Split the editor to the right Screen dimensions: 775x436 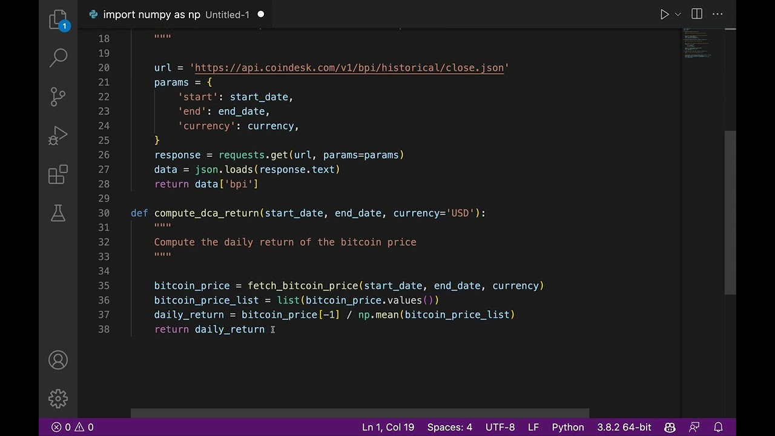tap(697, 14)
